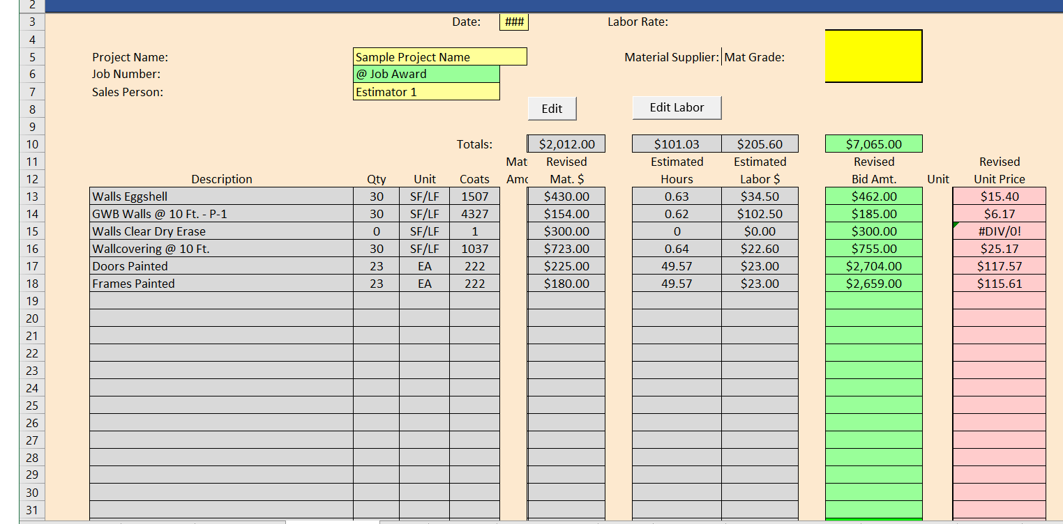
Task: Select the Wallcovering @ 10 Ft. row description
Action: pyautogui.click(x=221, y=249)
